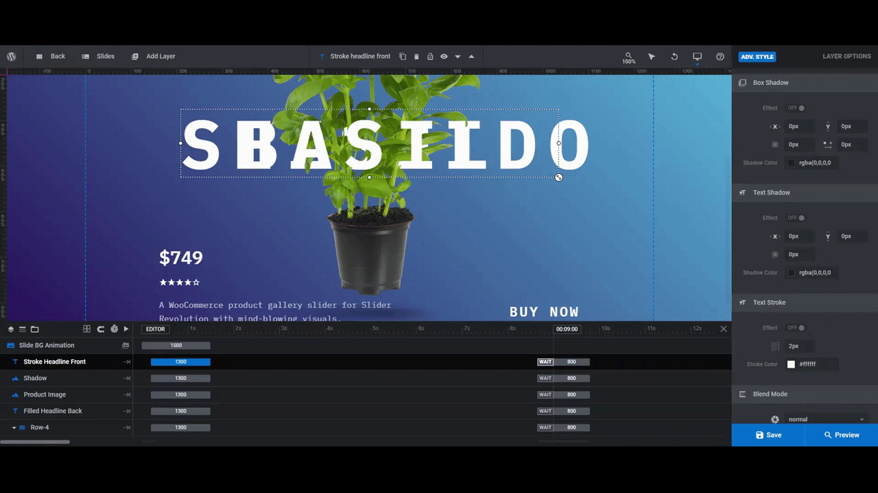Edit Box Shadow X offset field

point(800,126)
